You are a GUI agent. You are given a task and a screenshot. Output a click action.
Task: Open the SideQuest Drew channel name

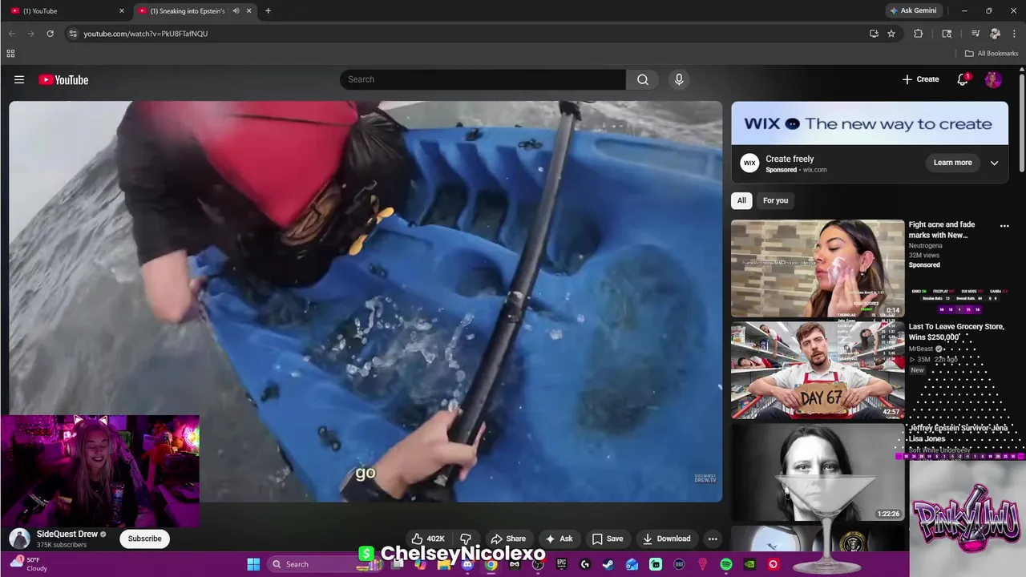67,534
